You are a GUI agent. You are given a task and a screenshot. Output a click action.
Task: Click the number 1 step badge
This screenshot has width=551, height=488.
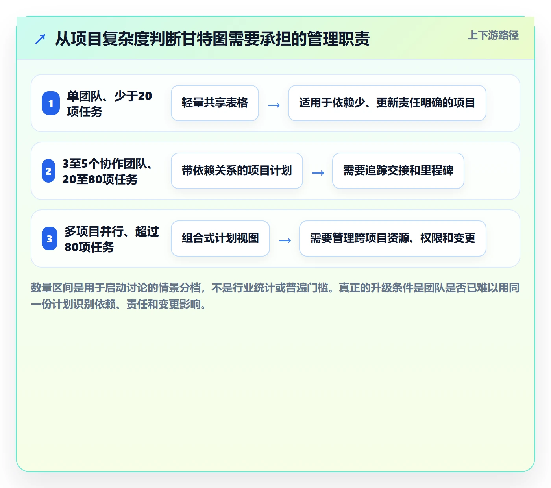pyautogui.click(x=51, y=103)
